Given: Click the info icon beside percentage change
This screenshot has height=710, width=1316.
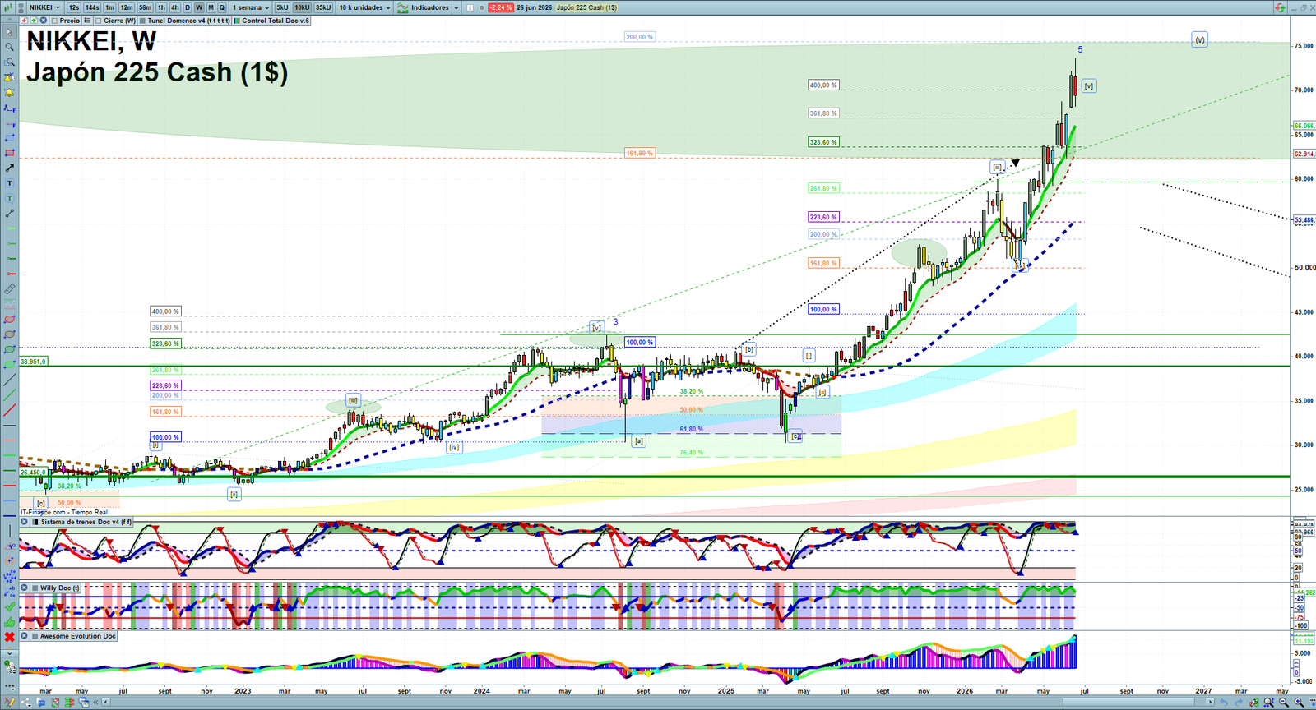Looking at the screenshot, I should point(470,7).
